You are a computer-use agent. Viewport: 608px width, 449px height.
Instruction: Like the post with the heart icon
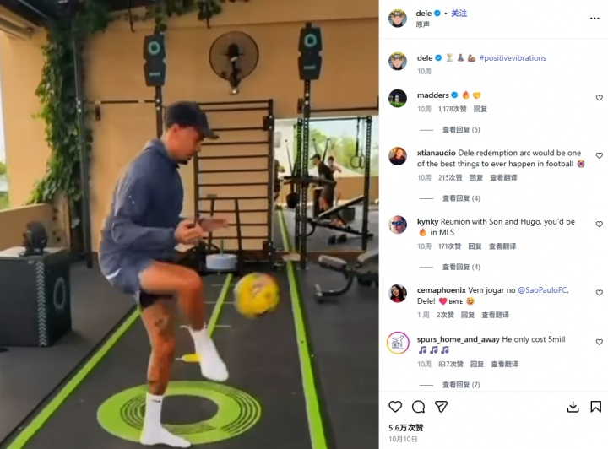pyautogui.click(x=395, y=407)
